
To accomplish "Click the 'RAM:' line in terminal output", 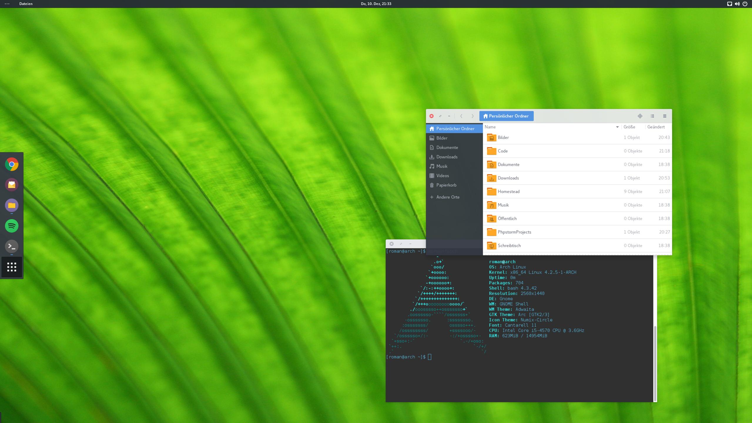I will click(x=518, y=336).
